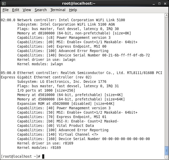
Task: Close the terminal window
Action: [x=165, y=4]
